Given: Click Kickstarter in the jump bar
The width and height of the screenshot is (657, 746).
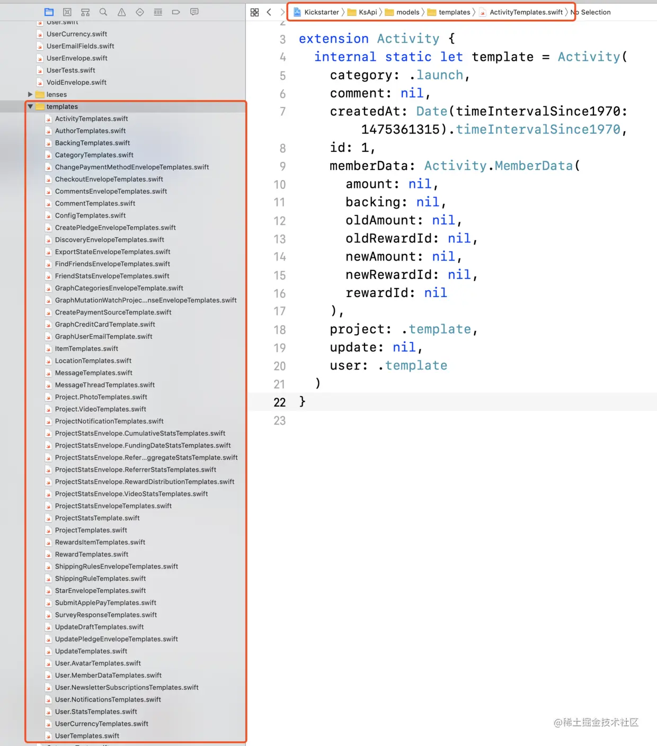Looking at the screenshot, I should click(316, 12).
